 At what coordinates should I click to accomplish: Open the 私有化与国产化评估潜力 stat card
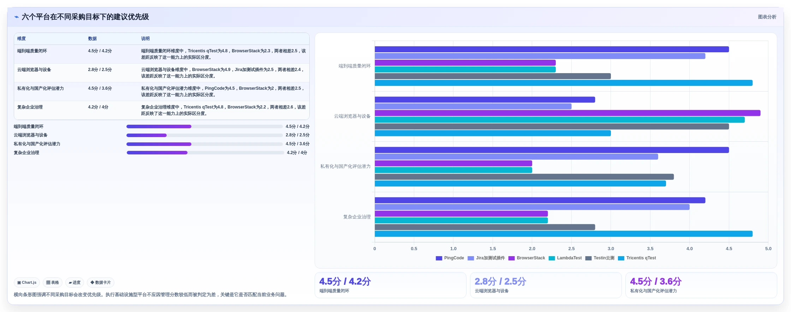click(x=701, y=285)
